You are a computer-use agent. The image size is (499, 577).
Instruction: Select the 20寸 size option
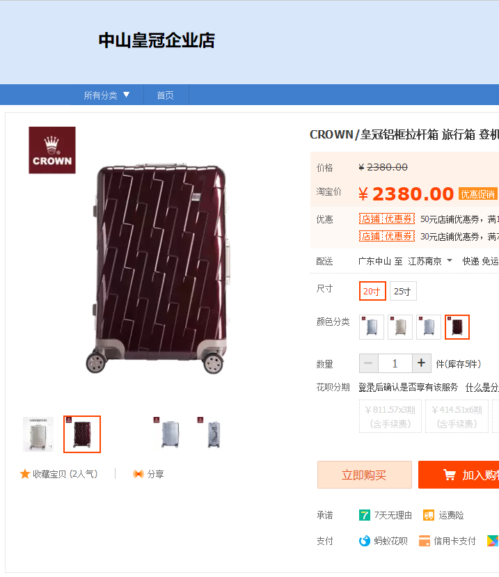pos(372,291)
